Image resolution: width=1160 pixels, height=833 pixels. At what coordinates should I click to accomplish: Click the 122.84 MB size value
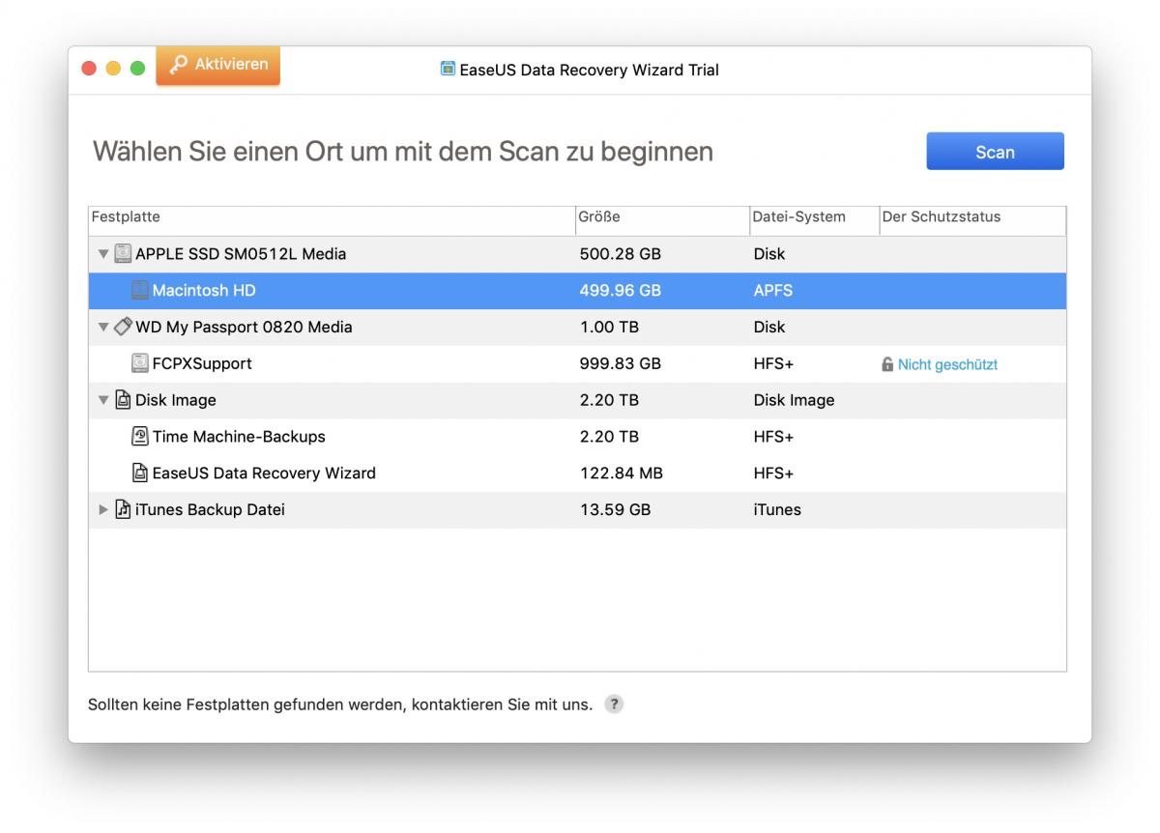coord(622,474)
